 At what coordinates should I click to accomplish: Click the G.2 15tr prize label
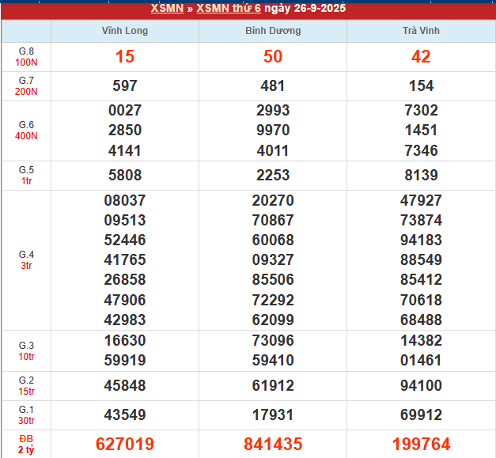pos(26,385)
